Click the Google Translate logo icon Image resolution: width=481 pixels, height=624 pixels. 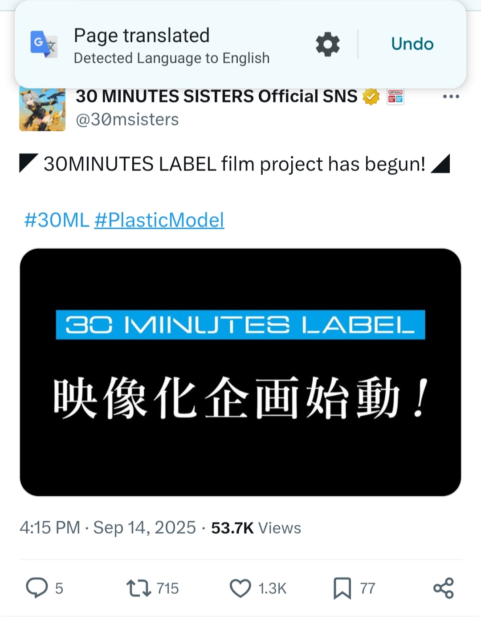tap(44, 44)
